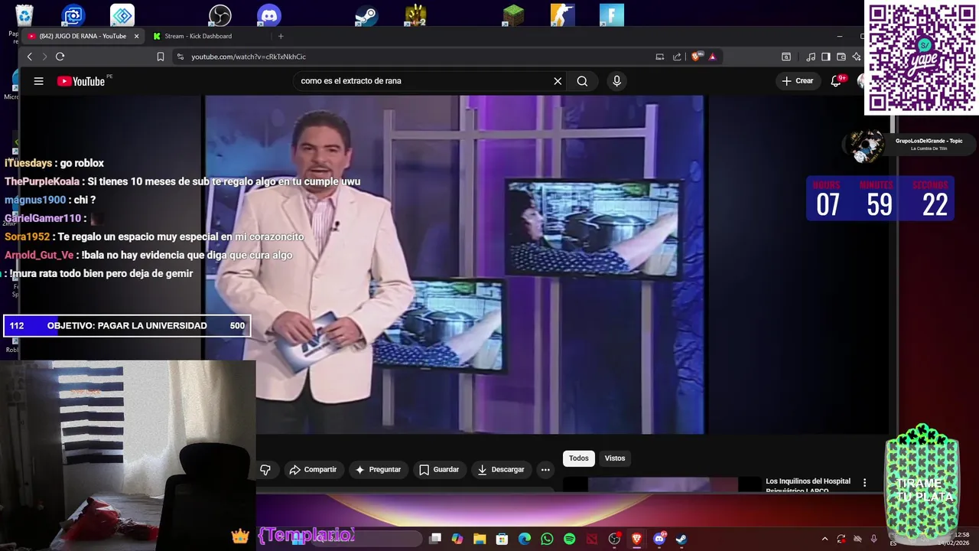Open YouTube notifications bell
The height and width of the screenshot is (551, 979).
tap(836, 81)
